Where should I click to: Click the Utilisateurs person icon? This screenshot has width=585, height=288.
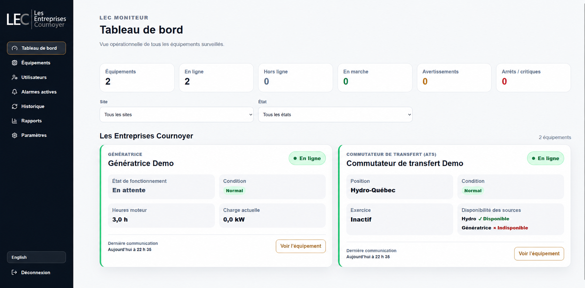point(14,77)
